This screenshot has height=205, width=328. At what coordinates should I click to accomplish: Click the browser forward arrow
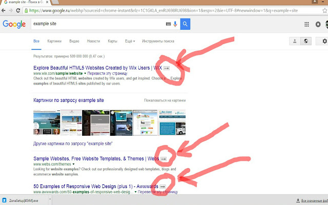click(11, 10)
